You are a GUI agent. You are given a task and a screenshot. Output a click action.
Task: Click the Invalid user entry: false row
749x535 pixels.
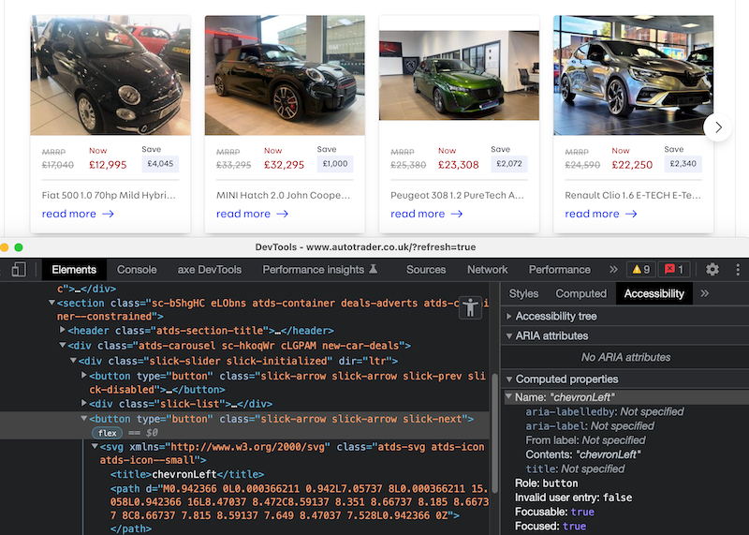(x=574, y=498)
